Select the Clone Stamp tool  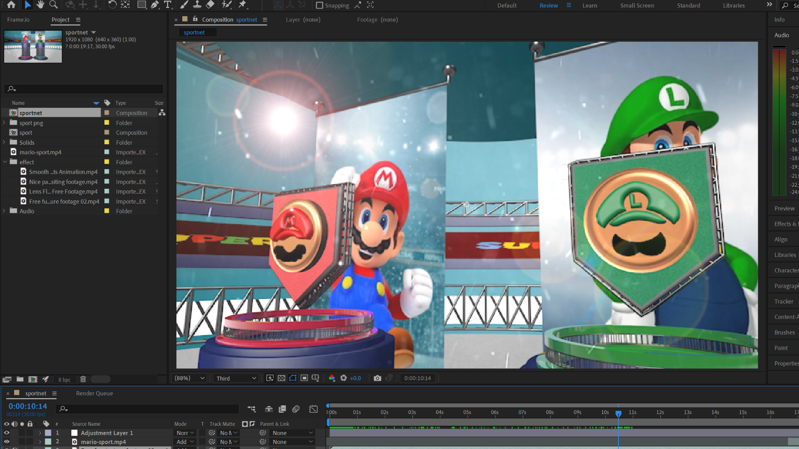pyautogui.click(x=197, y=5)
